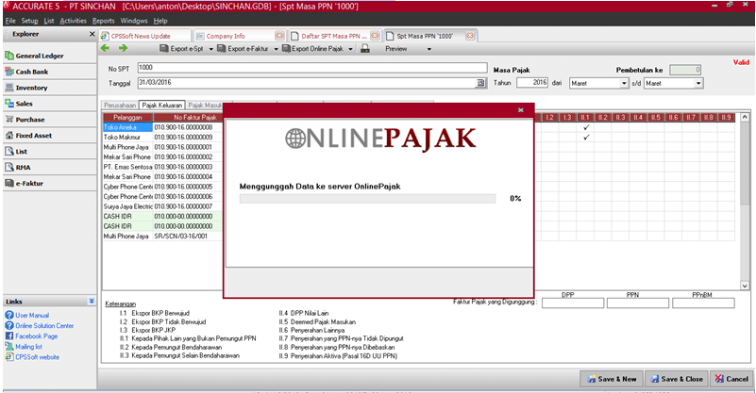Screen dimensions: 756x393
Task: Click Preview in the toolbar
Action: (396, 49)
